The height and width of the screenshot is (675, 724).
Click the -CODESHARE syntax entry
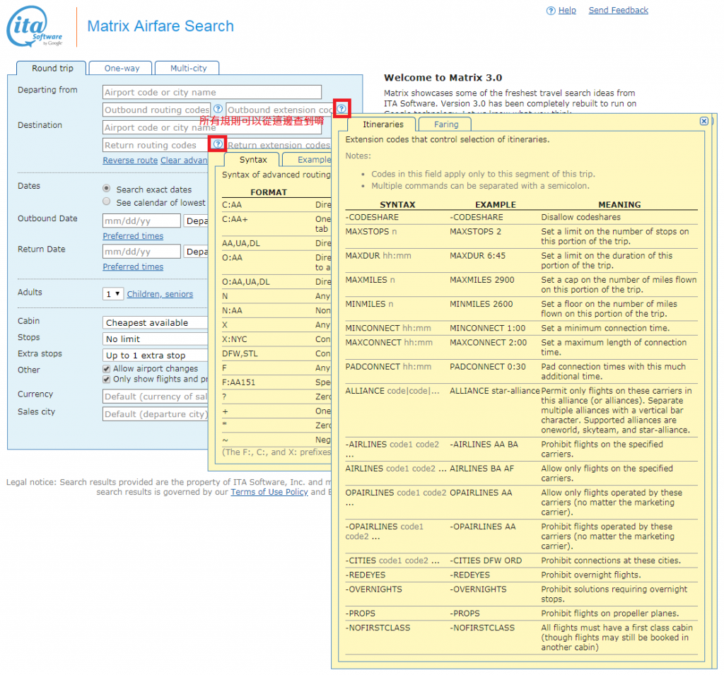tap(372, 217)
